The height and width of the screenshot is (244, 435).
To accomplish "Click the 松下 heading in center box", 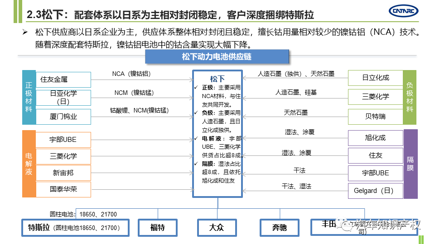I will [217, 79].
